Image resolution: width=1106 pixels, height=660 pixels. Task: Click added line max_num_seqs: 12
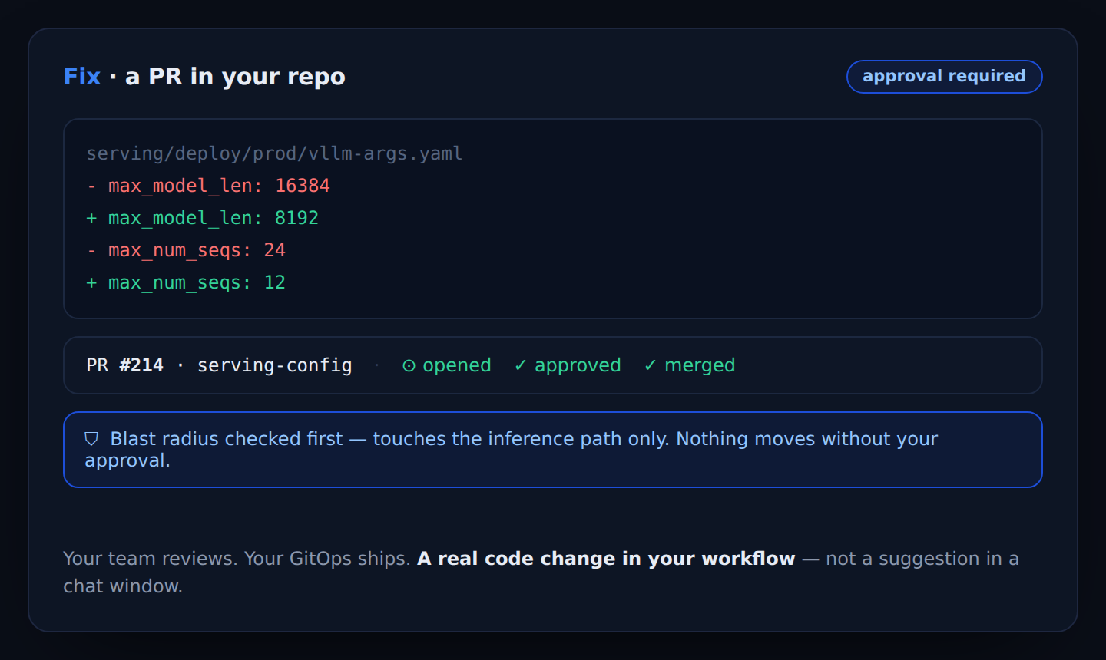click(186, 282)
